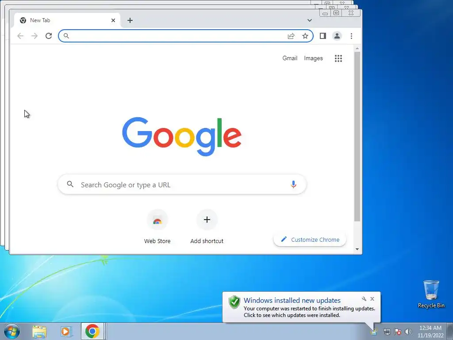Open the Google apps grid
Image resolution: width=453 pixels, height=340 pixels.
click(x=338, y=58)
